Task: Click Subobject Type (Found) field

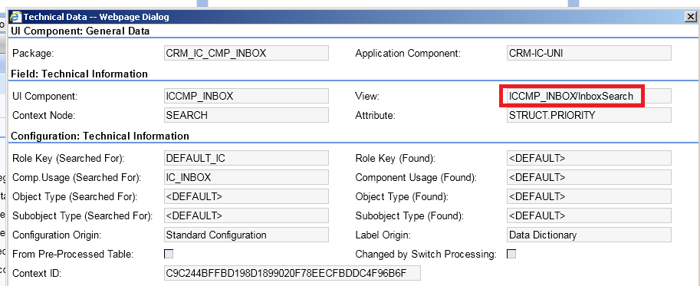Action: pyautogui.click(x=589, y=215)
